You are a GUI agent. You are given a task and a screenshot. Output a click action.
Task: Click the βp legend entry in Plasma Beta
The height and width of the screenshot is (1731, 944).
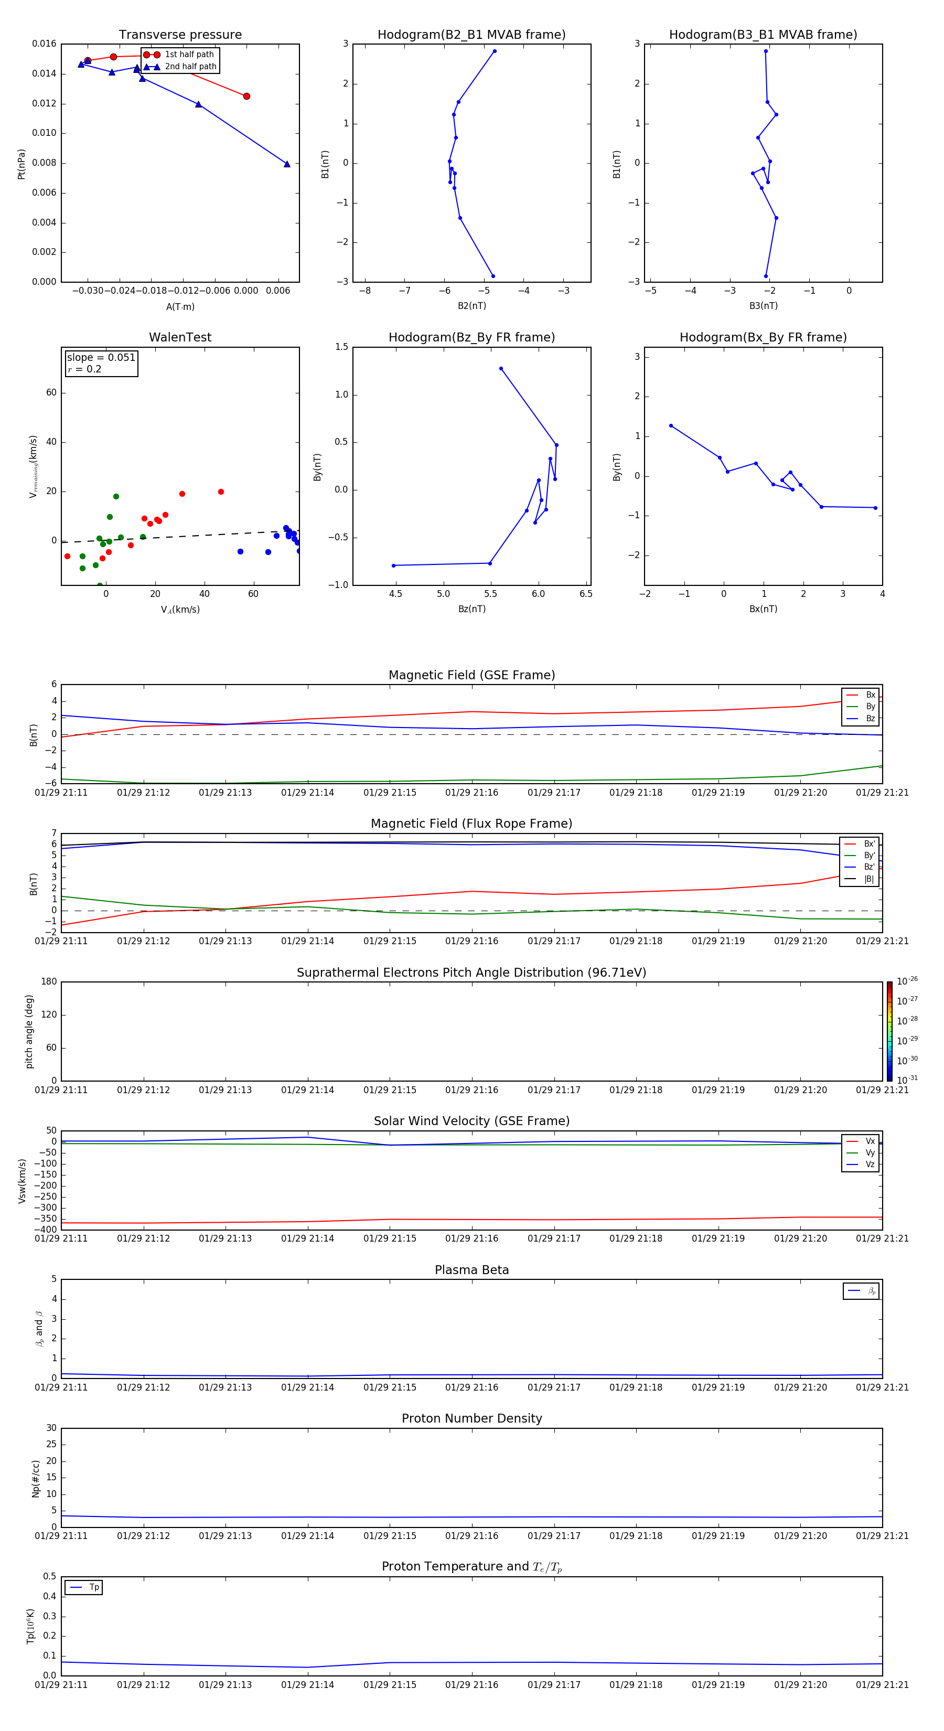[x=861, y=1291]
